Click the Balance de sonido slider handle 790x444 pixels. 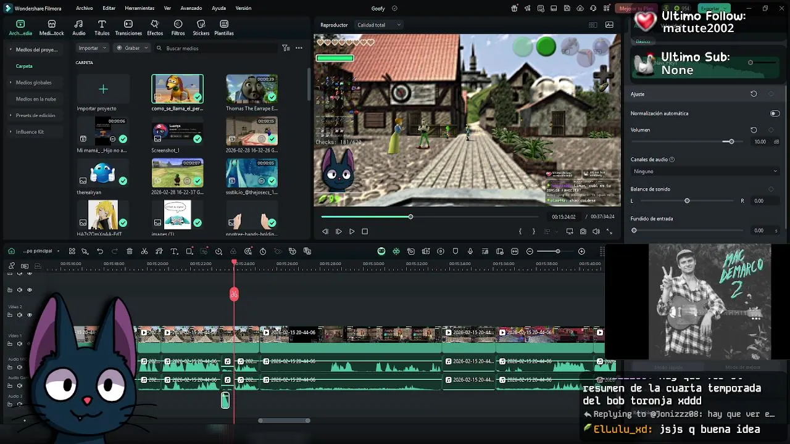pos(687,201)
